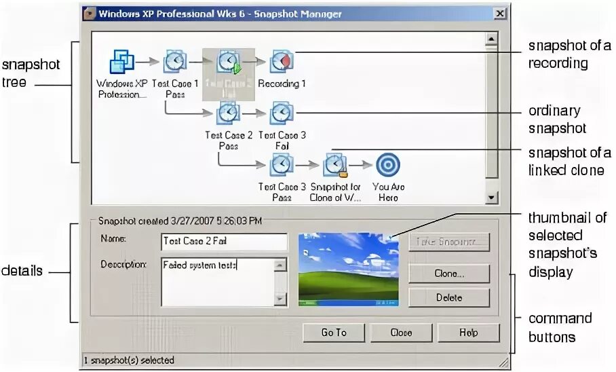Click the snapshot tree scrollbar up arrow
Viewport: 616px width, 372px height.
491,39
